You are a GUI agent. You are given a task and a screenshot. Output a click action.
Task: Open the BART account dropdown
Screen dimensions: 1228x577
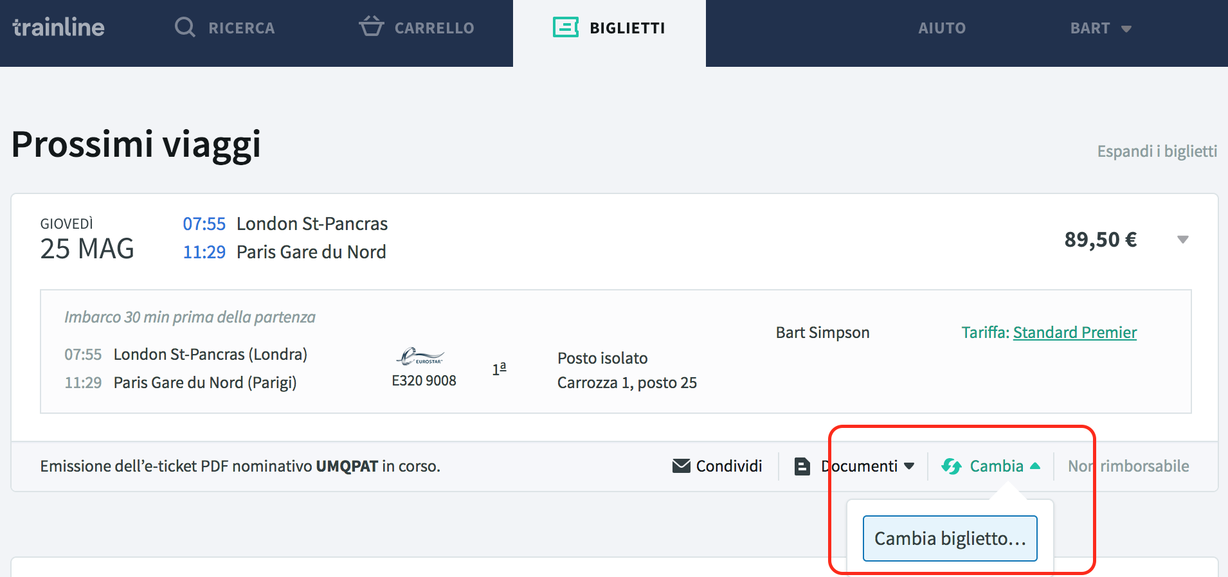[x=1100, y=28]
